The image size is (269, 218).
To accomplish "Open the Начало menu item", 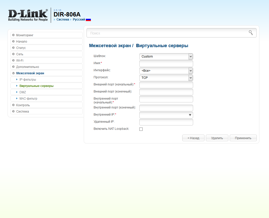I will tap(46, 41).
